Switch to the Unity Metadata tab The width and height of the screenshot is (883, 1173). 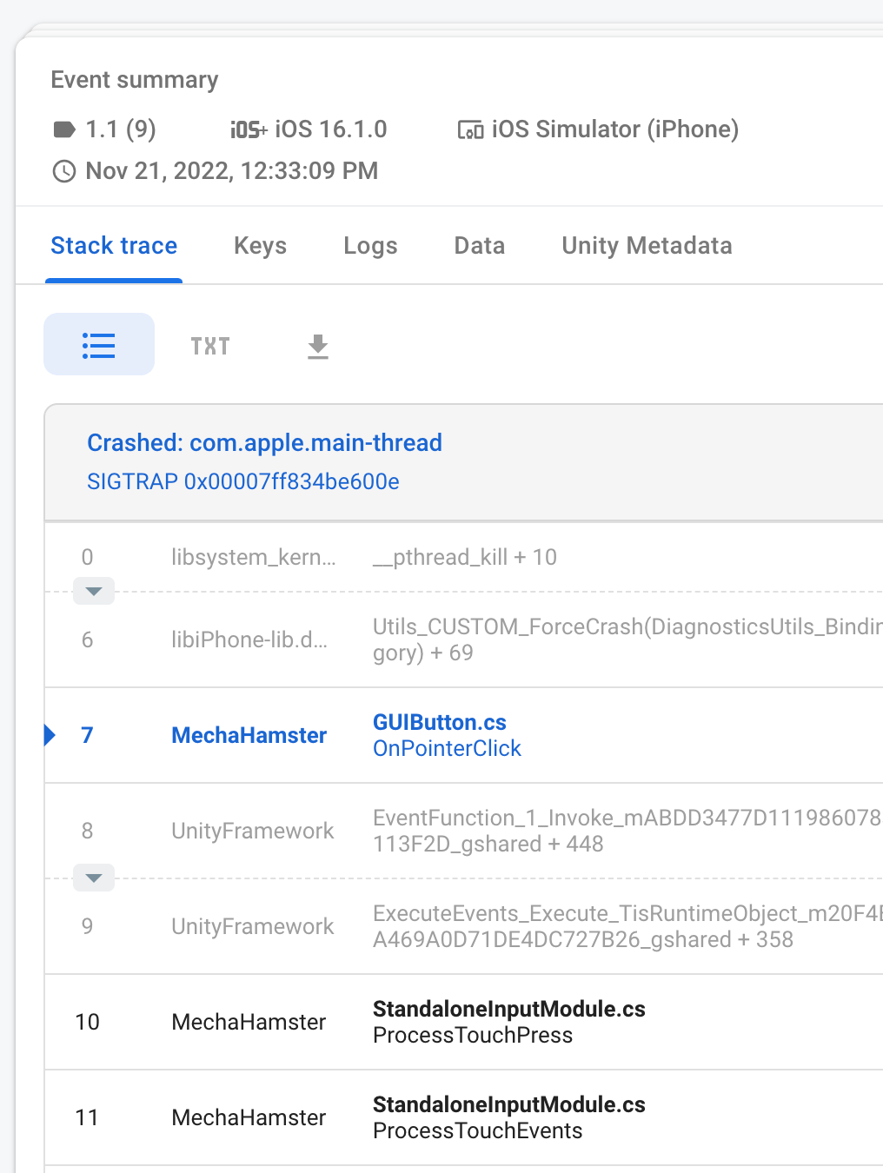tap(647, 246)
